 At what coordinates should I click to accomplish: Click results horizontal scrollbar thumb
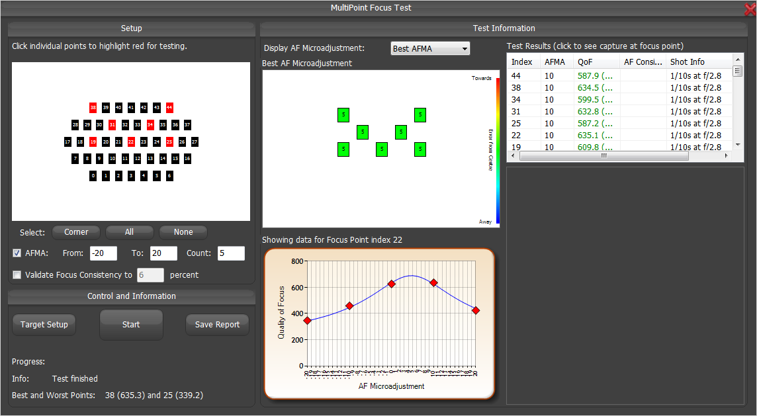click(603, 156)
